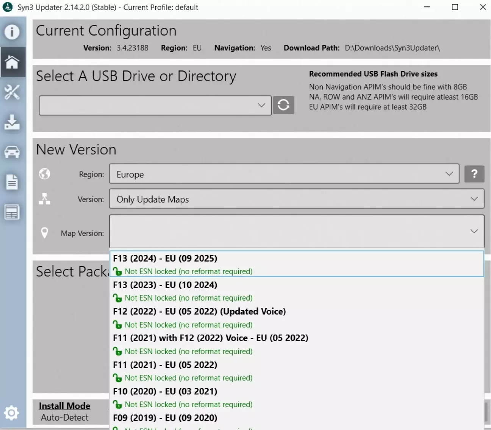This screenshot has width=491, height=430.
Task: Open the Region dropdown showing Europe
Action: tap(284, 174)
